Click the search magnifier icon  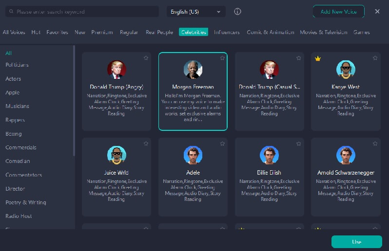pos(10,11)
